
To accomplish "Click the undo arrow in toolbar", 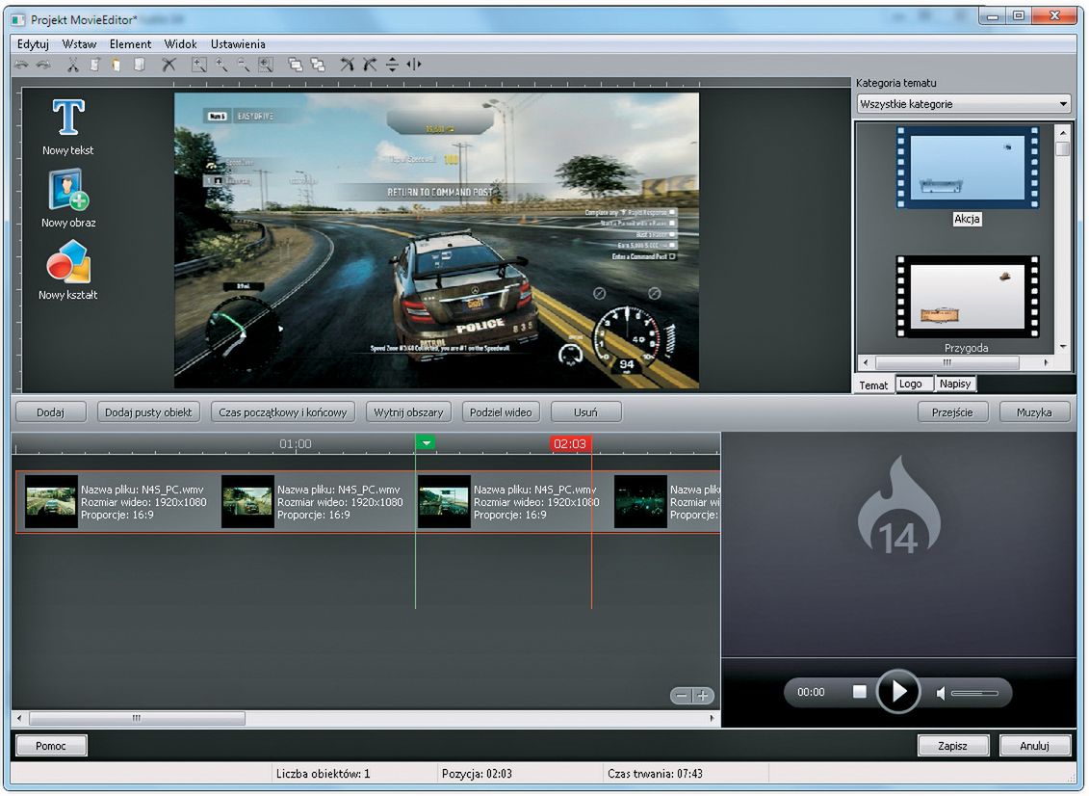I will click(21, 65).
